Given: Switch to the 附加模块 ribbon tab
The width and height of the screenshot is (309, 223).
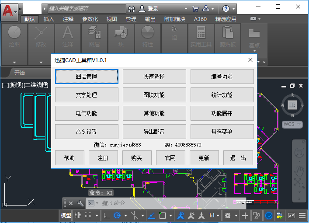Looking at the screenshot, I should coord(175,19).
